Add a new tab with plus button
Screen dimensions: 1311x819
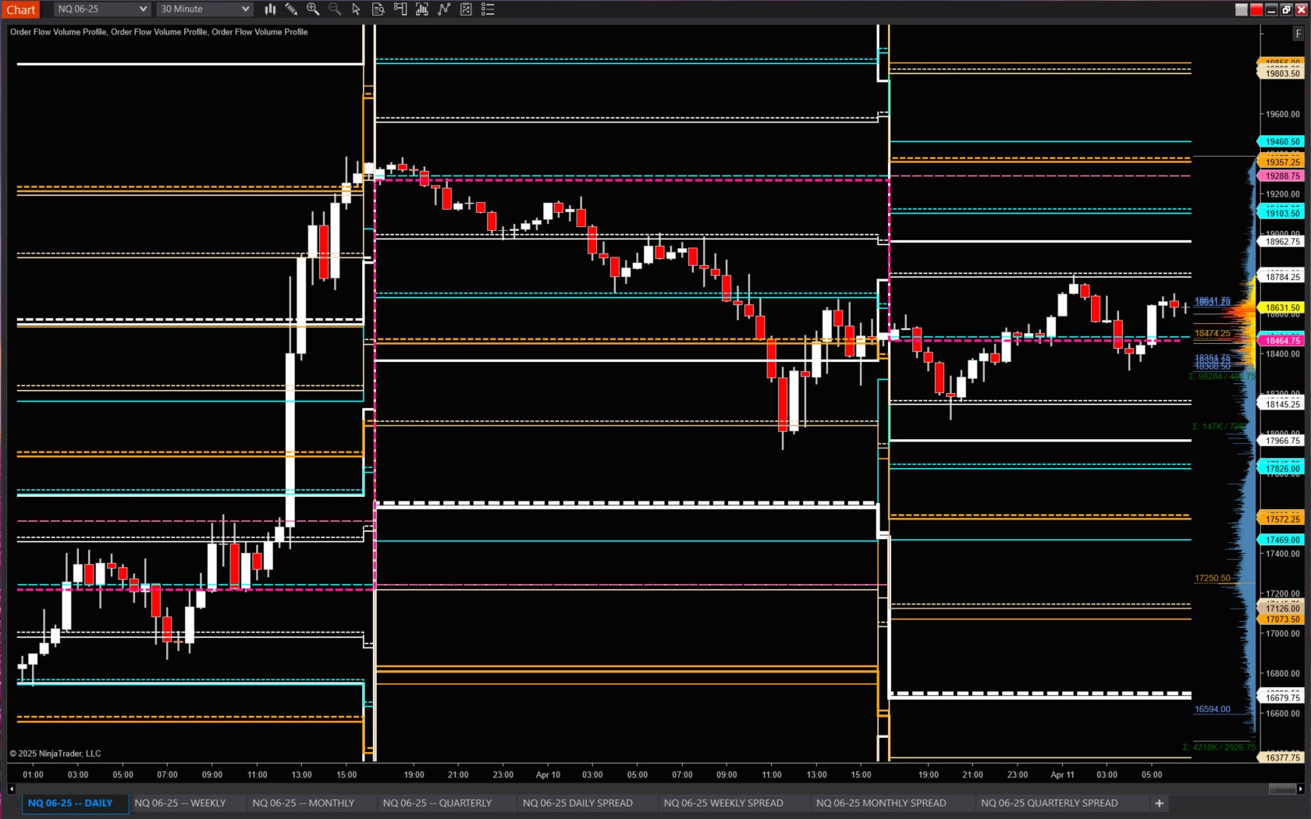pos(1159,803)
